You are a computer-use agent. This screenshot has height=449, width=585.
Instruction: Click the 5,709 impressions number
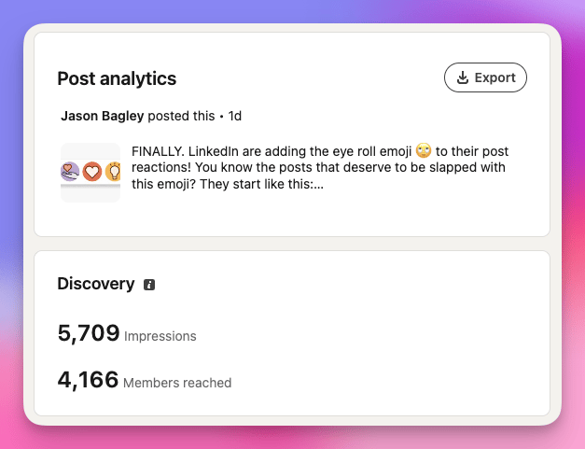click(89, 333)
